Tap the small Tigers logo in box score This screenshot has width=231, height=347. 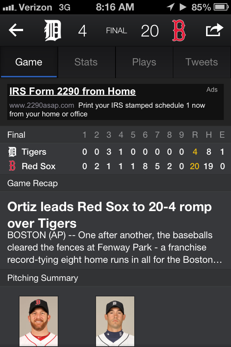point(12,152)
